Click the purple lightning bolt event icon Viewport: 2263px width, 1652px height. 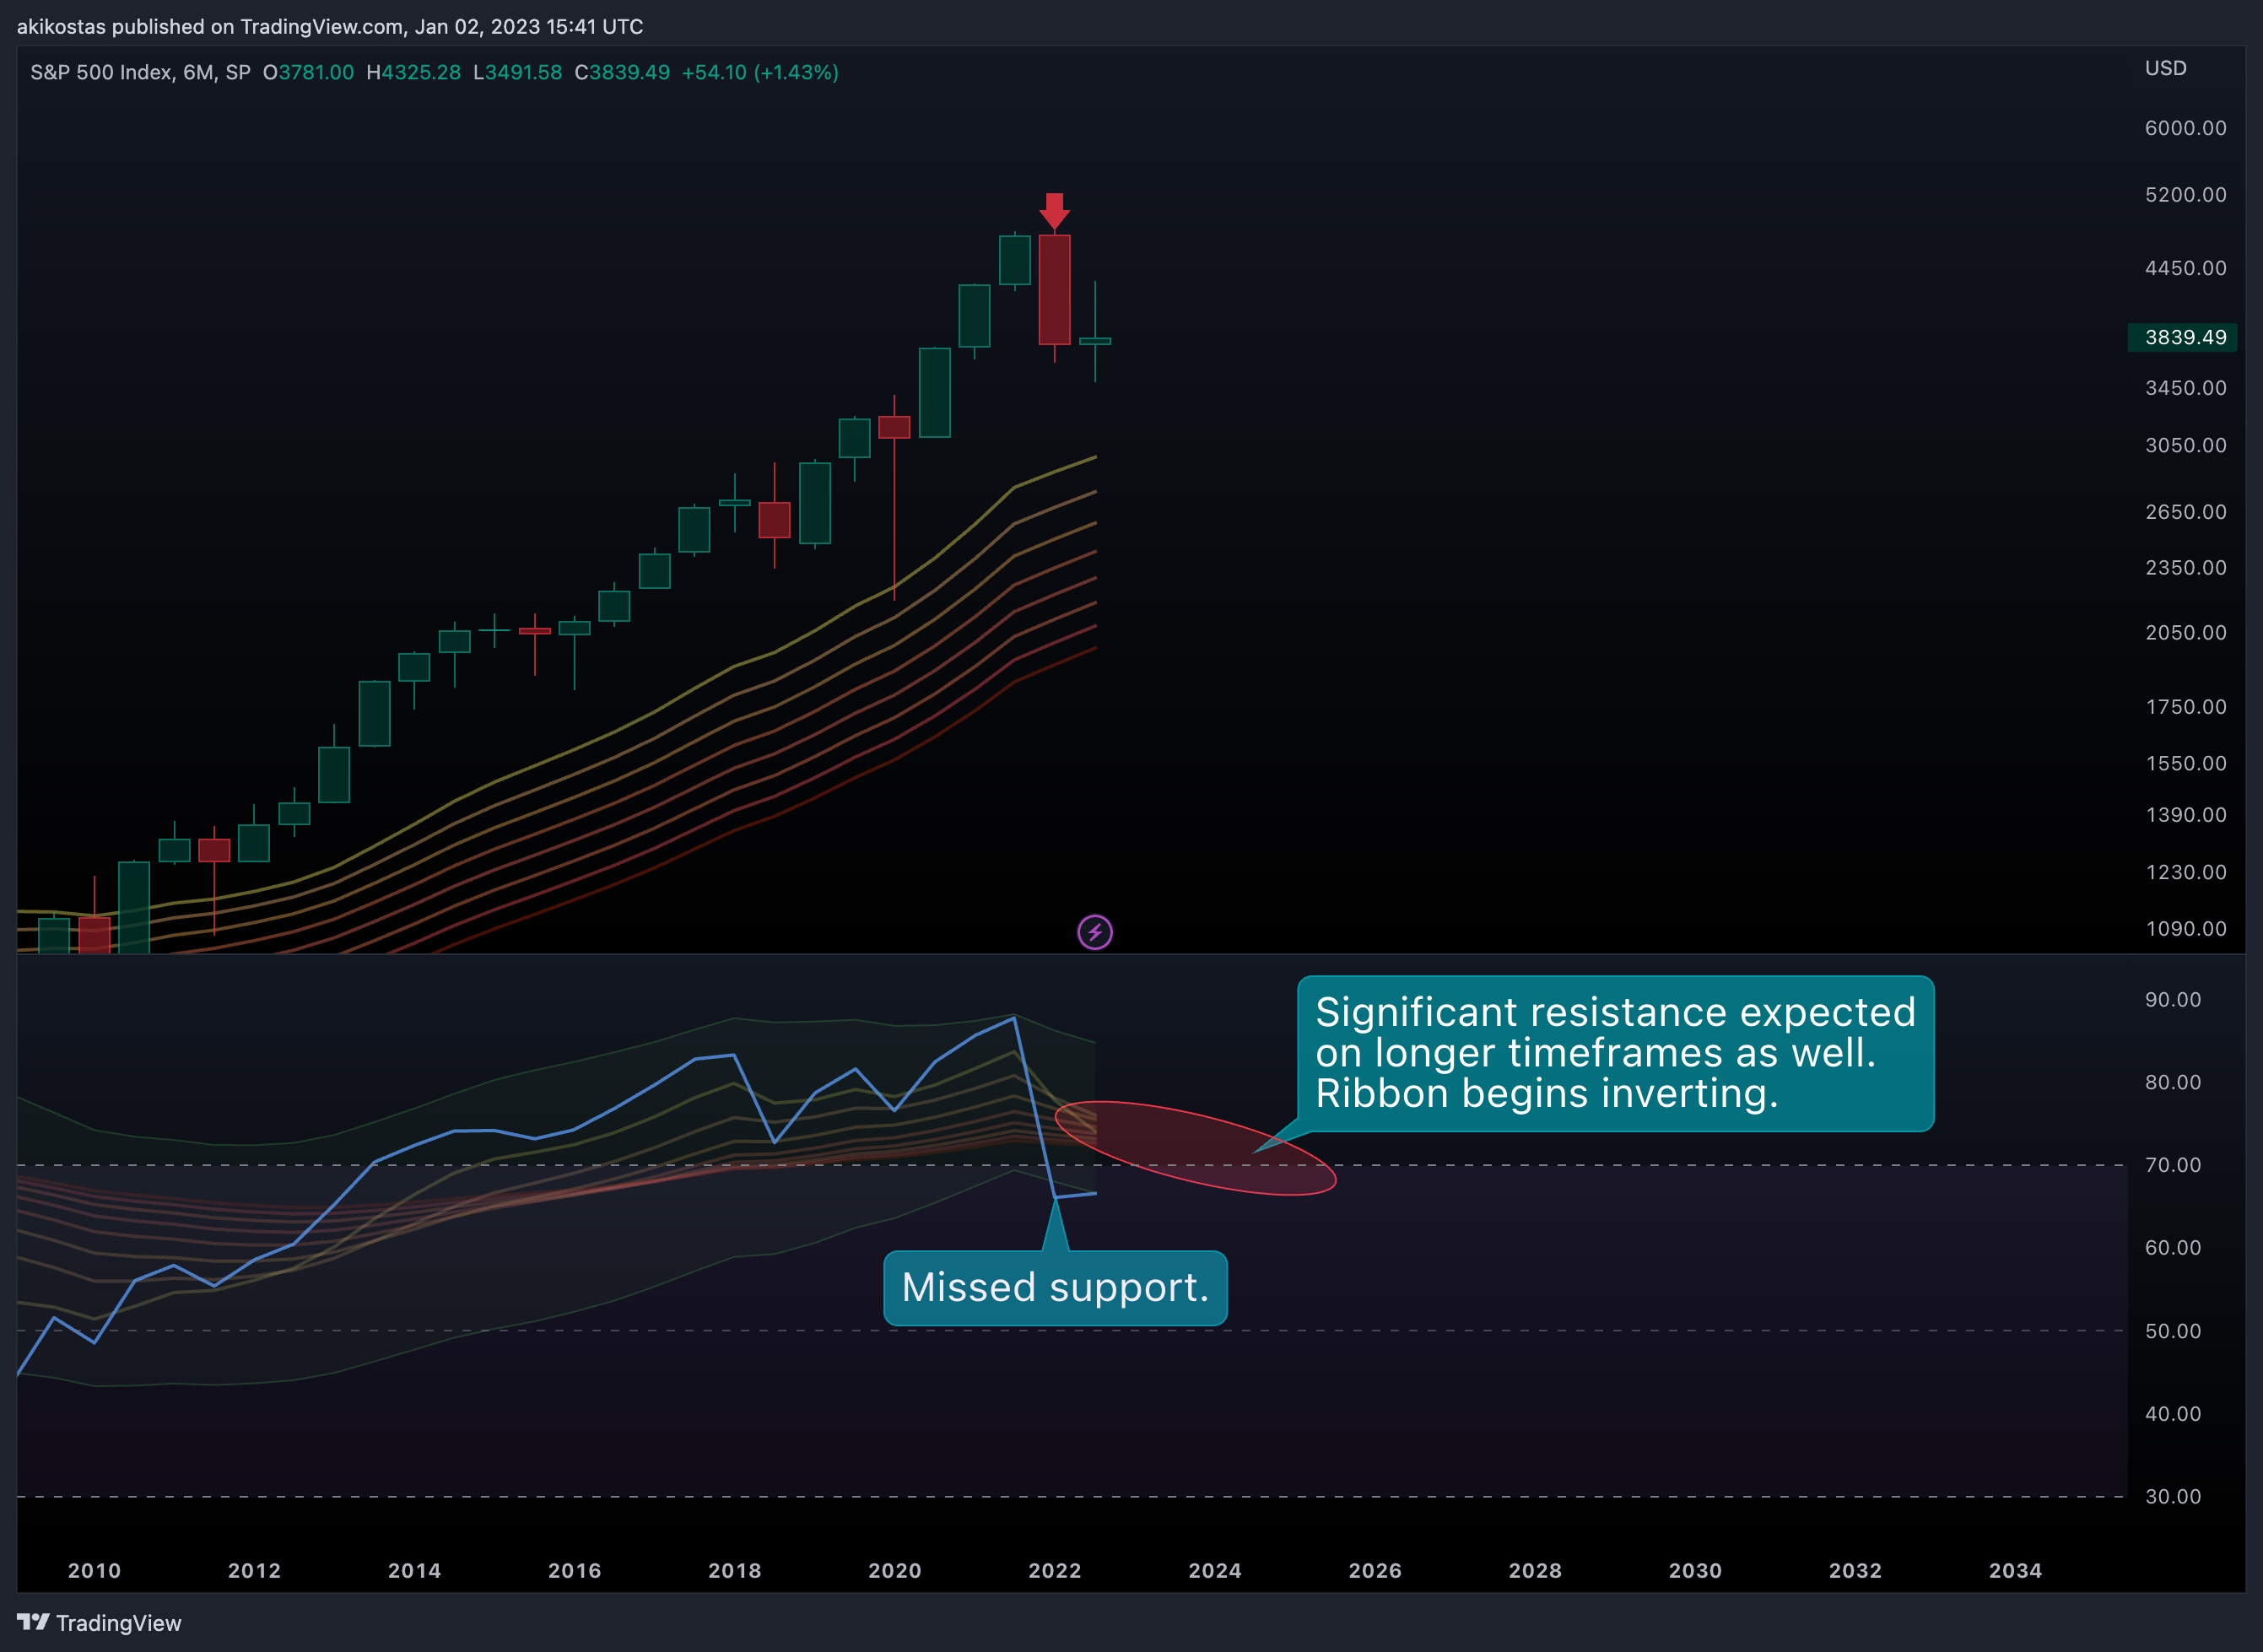pyautogui.click(x=1095, y=932)
